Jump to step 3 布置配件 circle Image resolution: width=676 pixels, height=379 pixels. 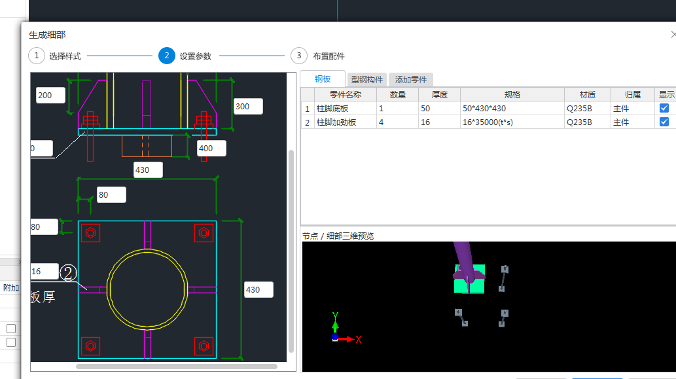pyautogui.click(x=299, y=56)
